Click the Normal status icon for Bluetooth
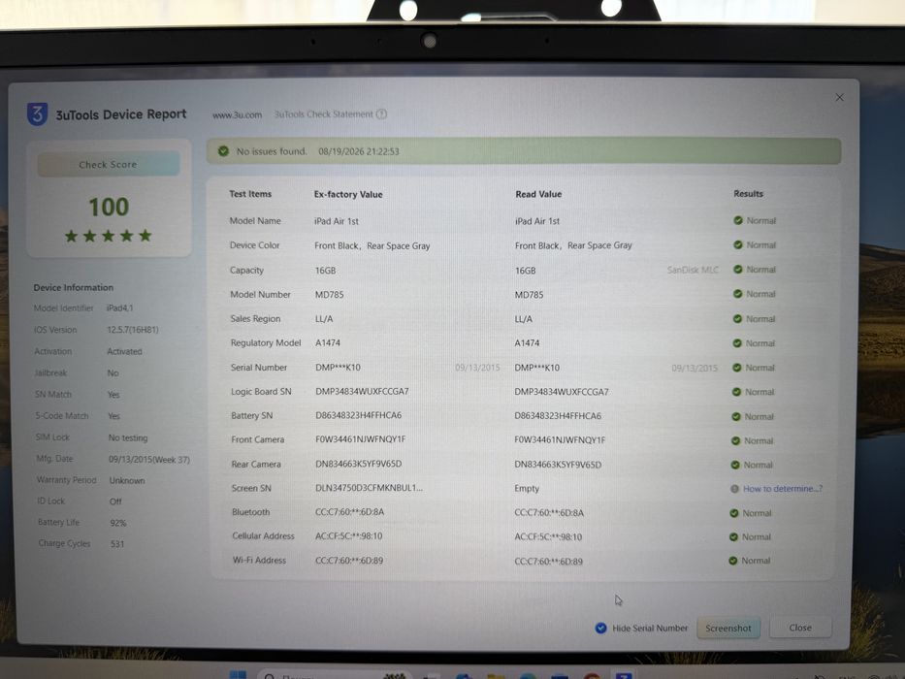Screen dimensions: 905x679 [734, 513]
